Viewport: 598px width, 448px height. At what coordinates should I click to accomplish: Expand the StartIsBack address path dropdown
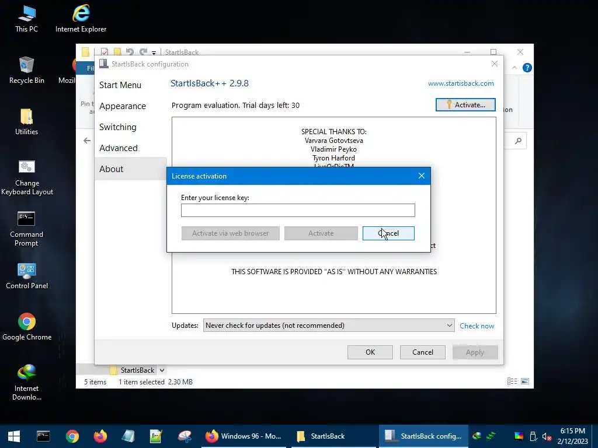(x=162, y=370)
